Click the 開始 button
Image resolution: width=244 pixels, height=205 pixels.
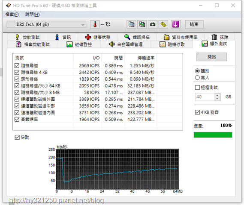212,57
